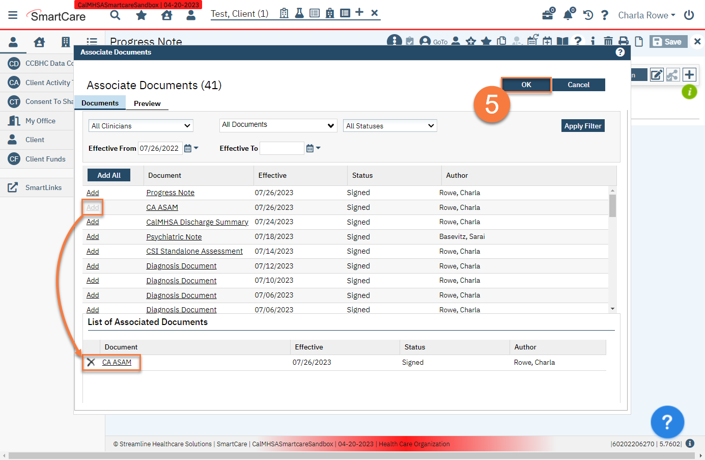Image resolution: width=705 pixels, height=460 pixels.
Task: Open Charla Rowe user menu
Action: (x=646, y=15)
